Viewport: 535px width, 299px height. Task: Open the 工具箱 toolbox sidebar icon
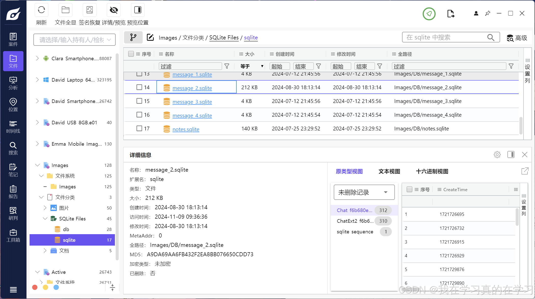tap(13, 235)
